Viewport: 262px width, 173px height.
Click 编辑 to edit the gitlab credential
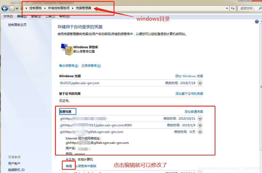click(x=69, y=166)
